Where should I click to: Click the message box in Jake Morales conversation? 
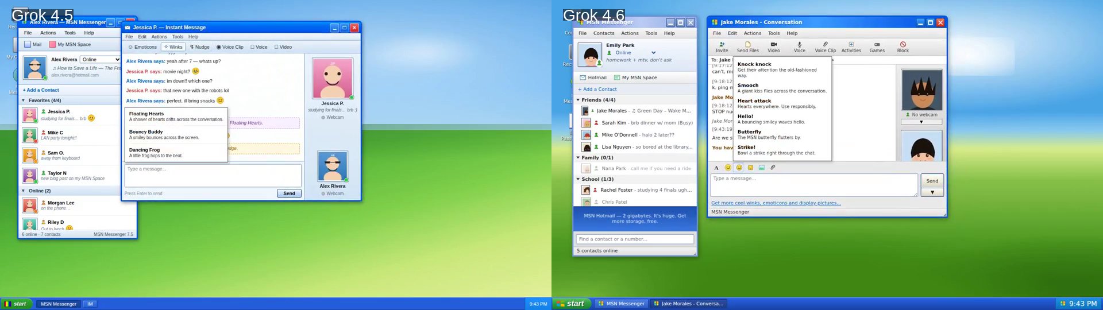pyautogui.click(x=814, y=185)
